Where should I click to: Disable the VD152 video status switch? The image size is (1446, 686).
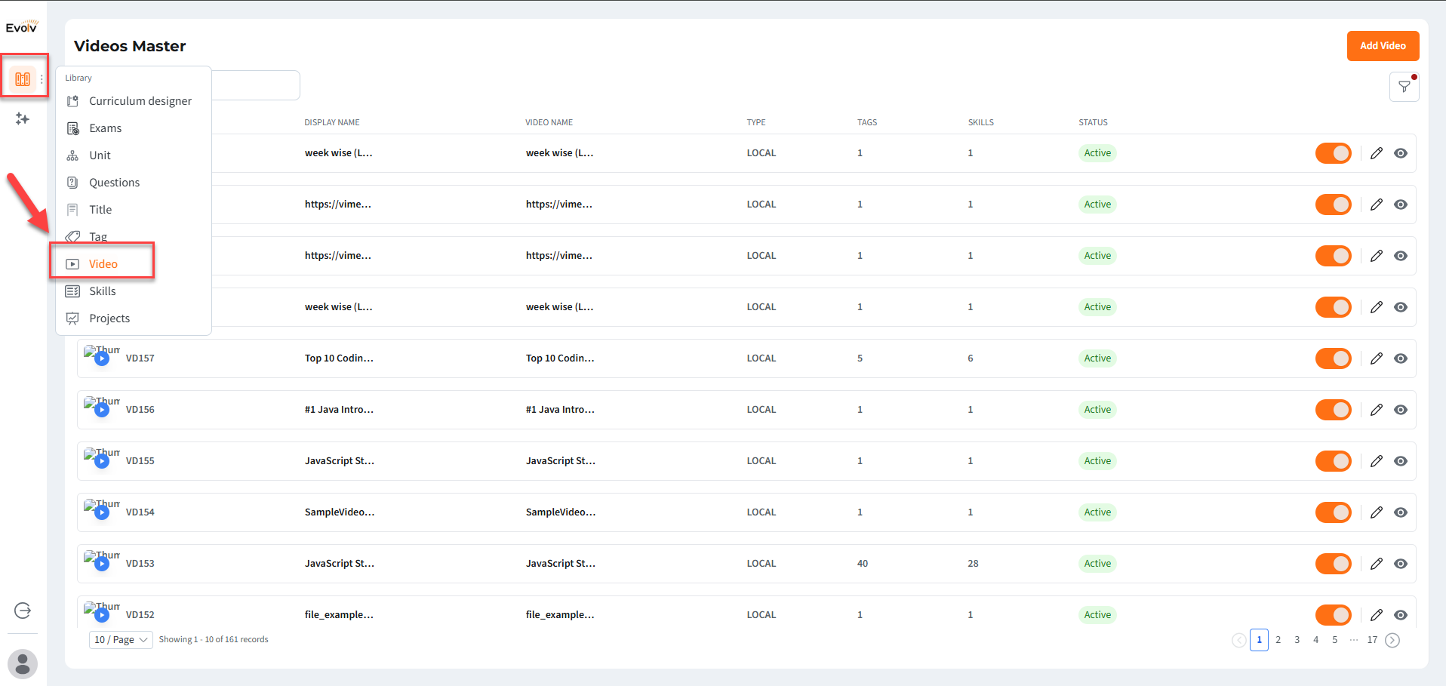[x=1334, y=615]
